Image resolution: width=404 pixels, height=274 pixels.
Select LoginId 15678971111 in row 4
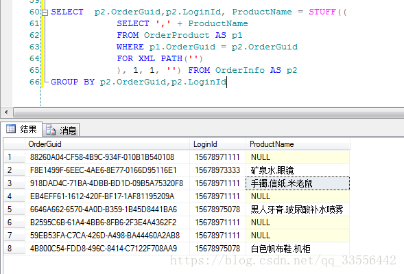click(x=217, y=196)
